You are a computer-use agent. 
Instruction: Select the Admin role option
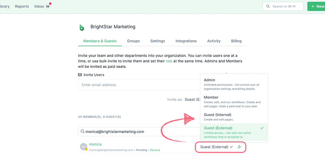click(x=234, y=84)
